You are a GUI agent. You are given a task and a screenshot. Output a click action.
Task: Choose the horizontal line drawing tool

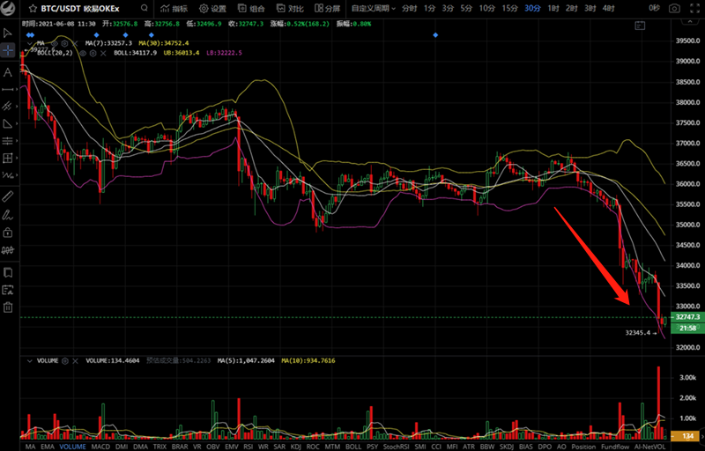click(x=8, y=89)
